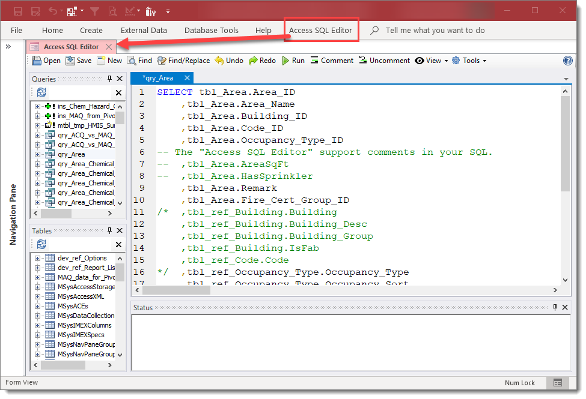The height and width of the screenshot is (399, 586).
Task: Click the Save toolbar button
Action: click(79, 61)
